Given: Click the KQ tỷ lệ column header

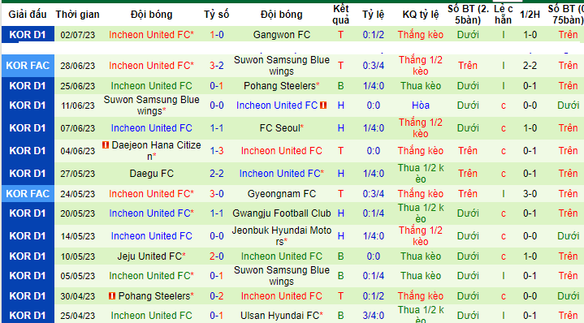Looking at the screenshot, I should point(421,15).
